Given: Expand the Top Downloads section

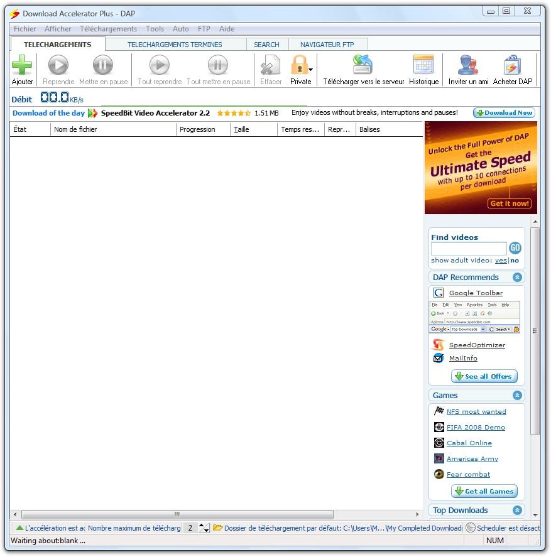Looking at the screenshot, I should [516, 510].
